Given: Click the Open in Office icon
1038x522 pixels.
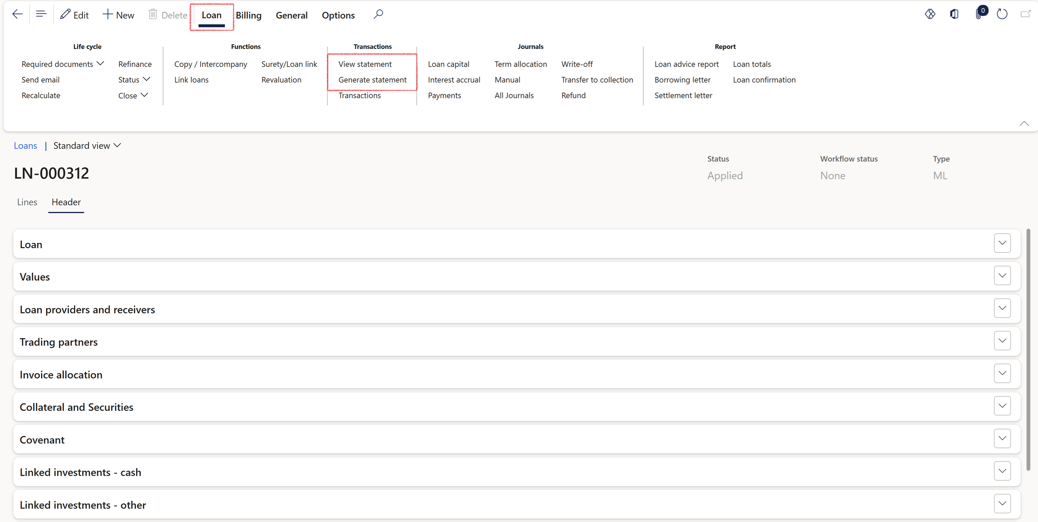Looking at the screenshot, I should click(x=954, y=14).
